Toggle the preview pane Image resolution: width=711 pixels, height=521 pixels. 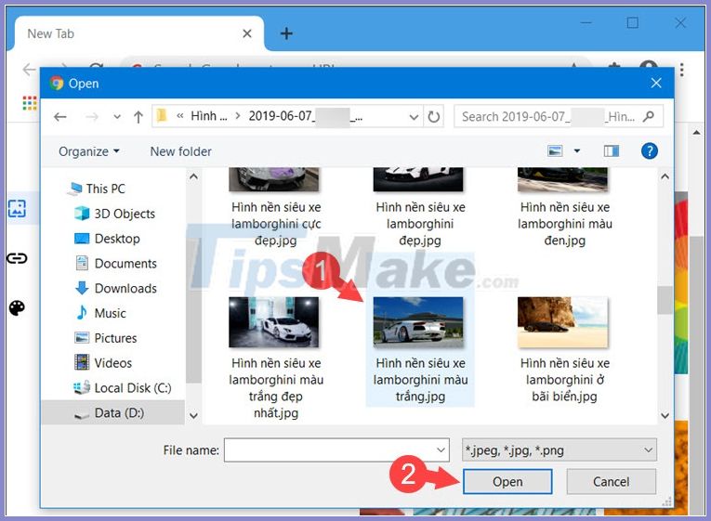pyautogui.click(x=612, y=150)
